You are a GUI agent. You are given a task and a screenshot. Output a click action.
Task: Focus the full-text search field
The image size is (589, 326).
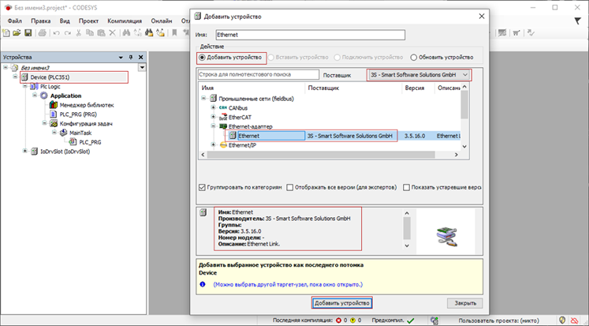[259, 74]
